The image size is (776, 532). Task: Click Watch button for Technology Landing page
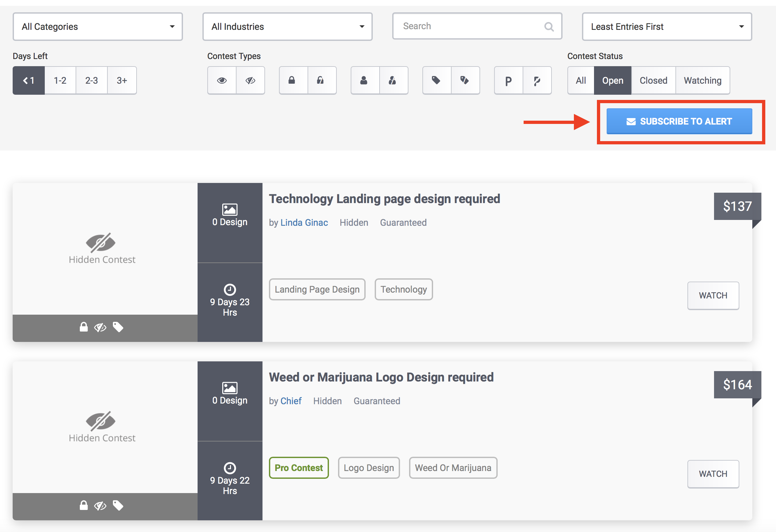[x=713, y=295]
